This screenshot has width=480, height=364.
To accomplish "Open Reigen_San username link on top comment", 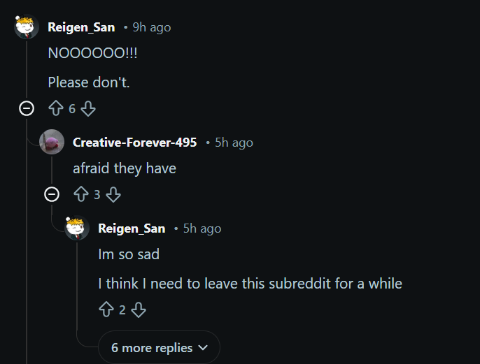I will (81, 27).
